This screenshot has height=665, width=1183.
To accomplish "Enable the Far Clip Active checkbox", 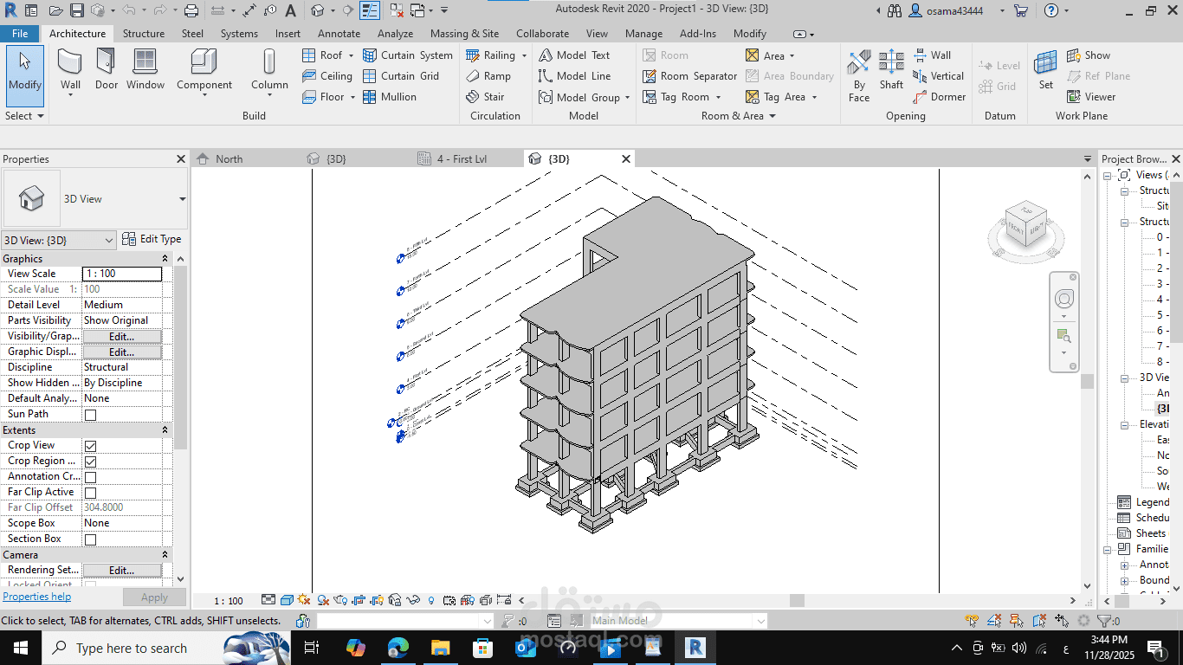I will [90, 493].
